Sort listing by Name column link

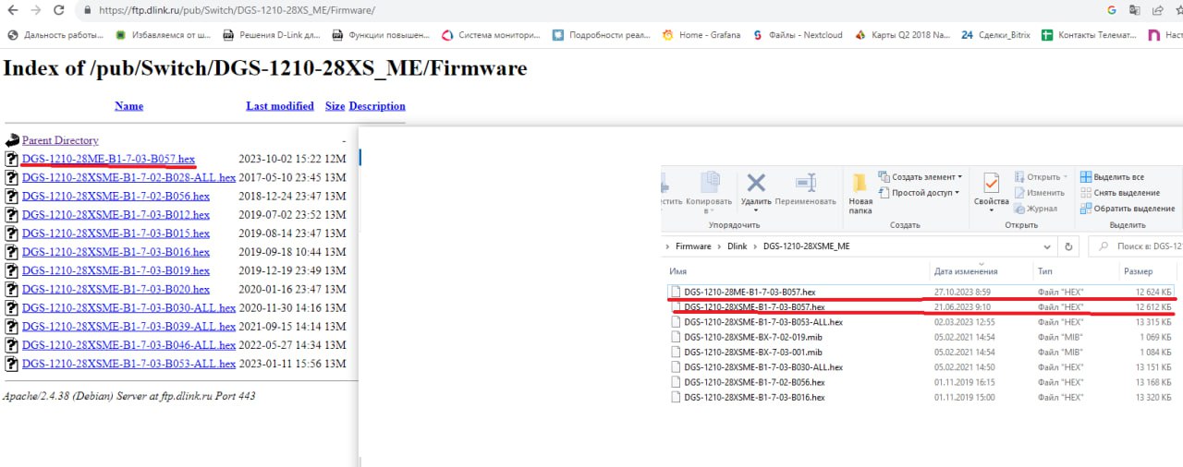click(x=128, y=106)
